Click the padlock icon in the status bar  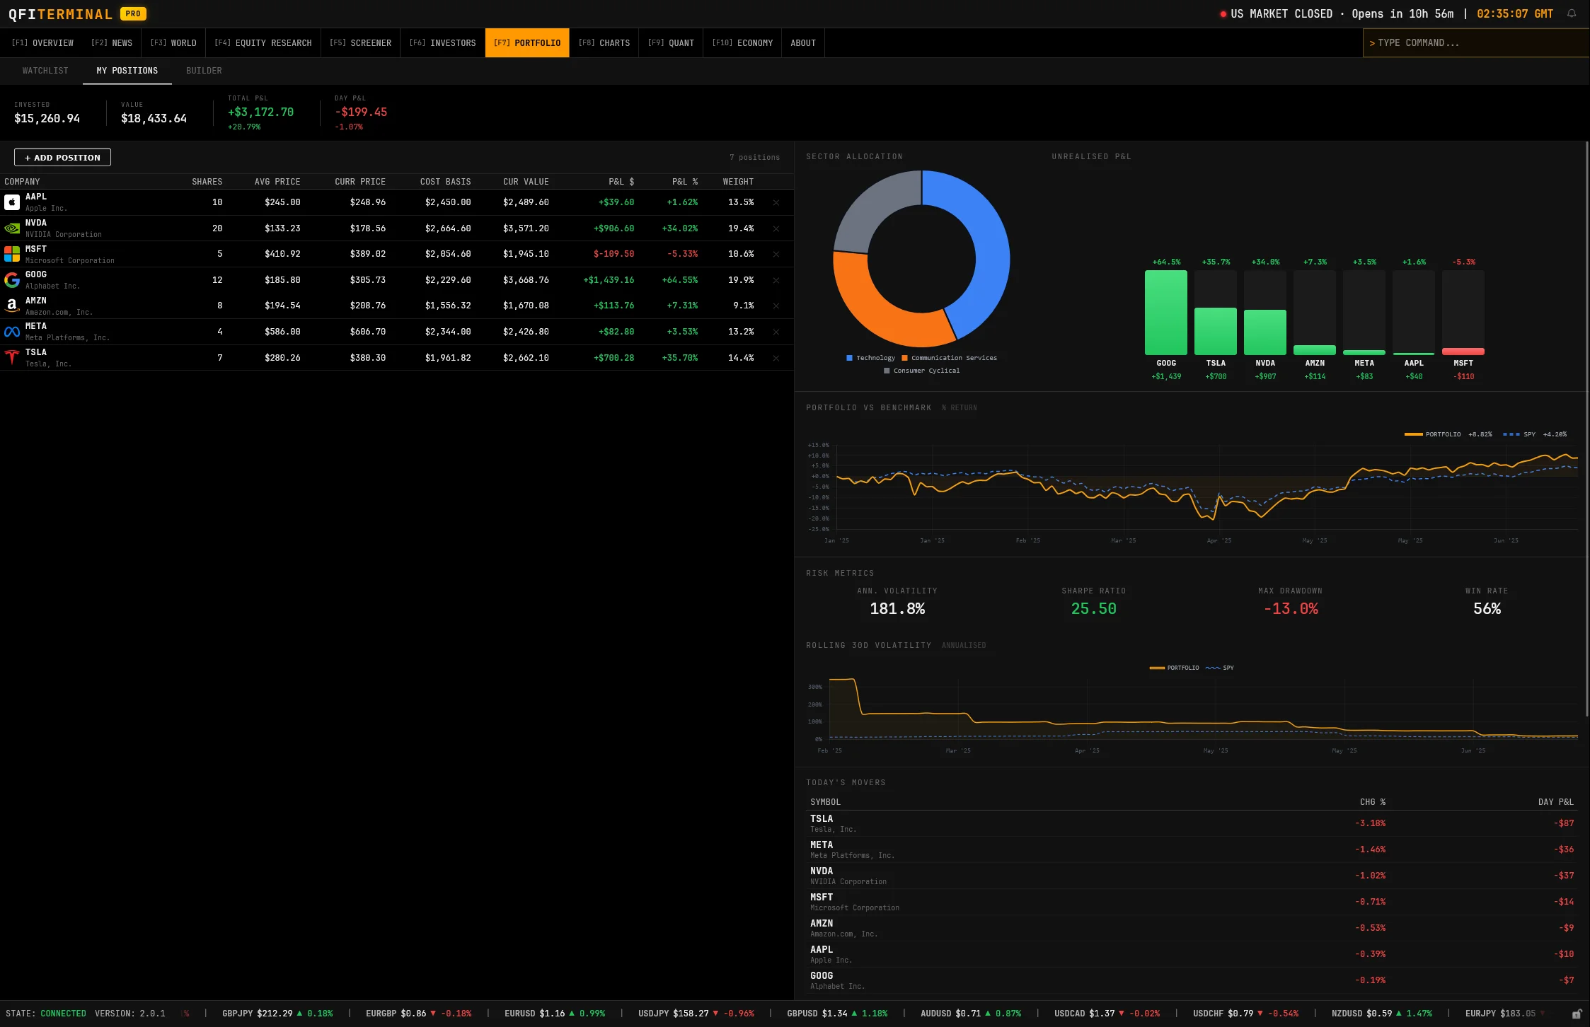tap(1578, 1013)
